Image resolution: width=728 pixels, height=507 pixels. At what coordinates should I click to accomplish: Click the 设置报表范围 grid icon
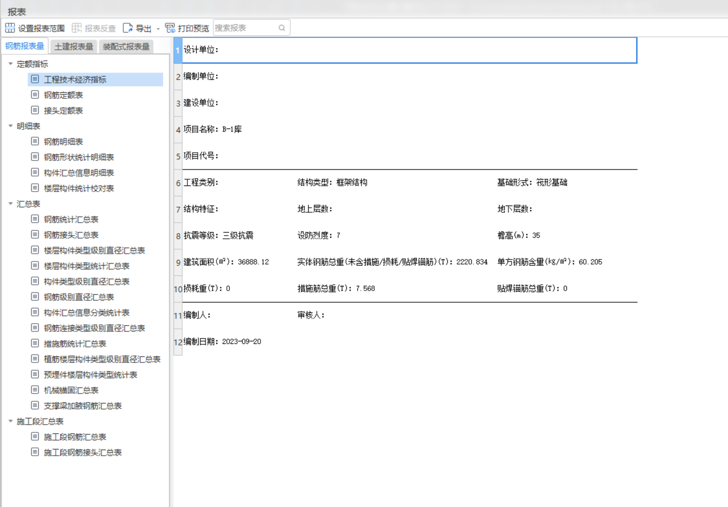[10, 28]
